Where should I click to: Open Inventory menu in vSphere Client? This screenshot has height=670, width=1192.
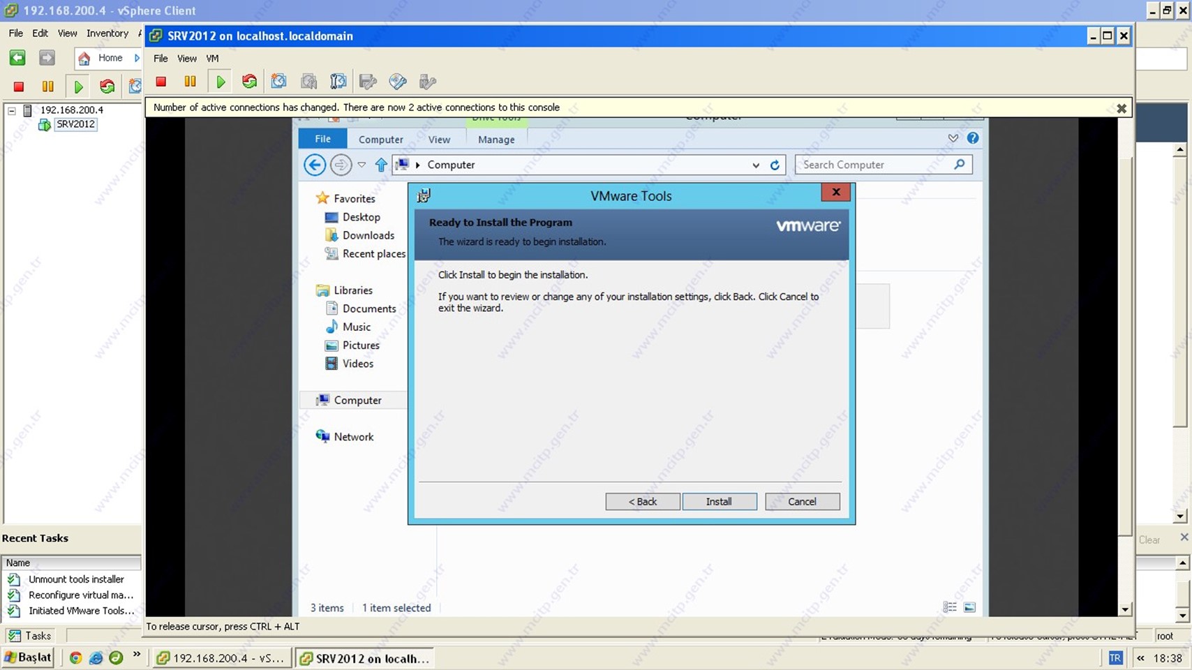[x=107, y=33]
